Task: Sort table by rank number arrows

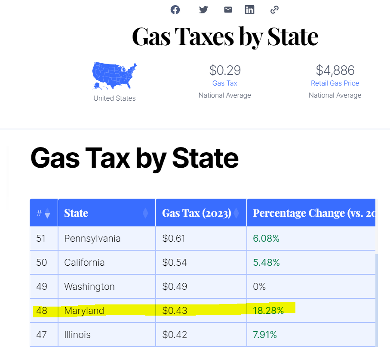Action: (47, 213)
